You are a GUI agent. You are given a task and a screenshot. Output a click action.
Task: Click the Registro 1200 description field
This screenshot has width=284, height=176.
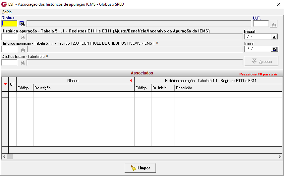135,49
